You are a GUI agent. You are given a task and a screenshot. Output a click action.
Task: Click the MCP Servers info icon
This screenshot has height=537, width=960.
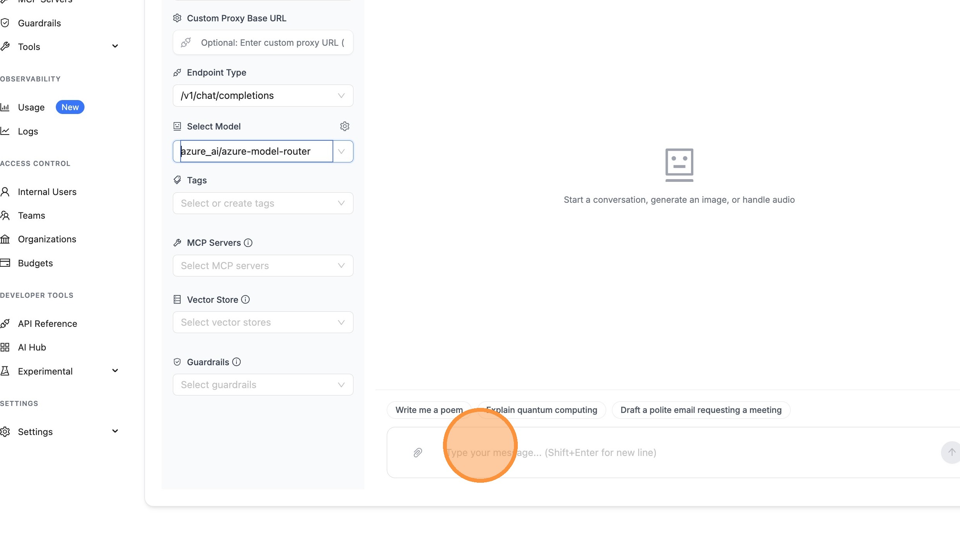[x=248, y=243]
